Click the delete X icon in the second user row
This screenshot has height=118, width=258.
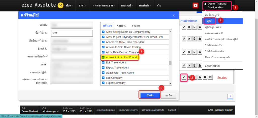(x=189, y=39)
